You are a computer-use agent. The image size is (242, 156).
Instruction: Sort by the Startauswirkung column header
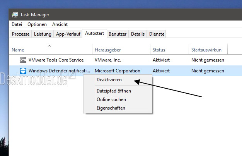208,49
